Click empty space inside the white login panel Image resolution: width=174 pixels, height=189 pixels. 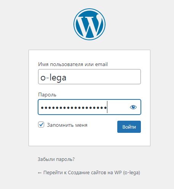[x=89, y=139]
